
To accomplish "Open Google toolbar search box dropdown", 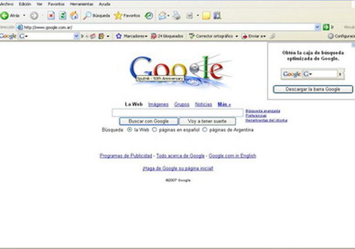I will pos(77,36).
